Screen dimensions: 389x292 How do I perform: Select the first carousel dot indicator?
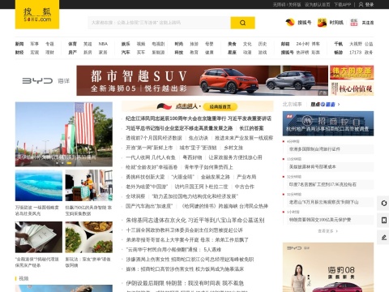point(57,163)
